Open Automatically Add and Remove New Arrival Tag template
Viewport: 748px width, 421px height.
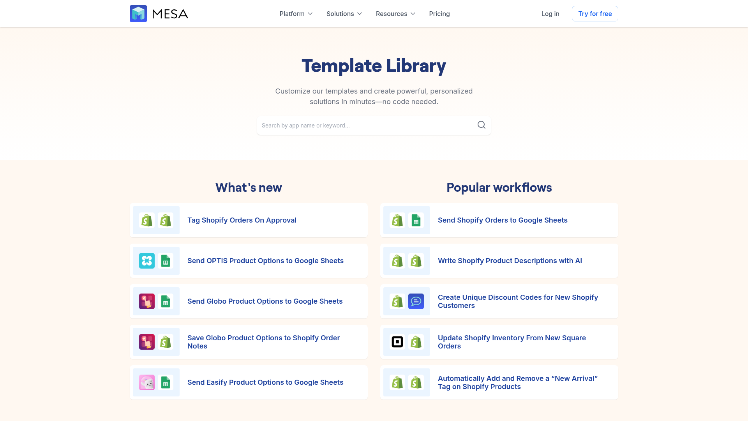click(499, 382)
